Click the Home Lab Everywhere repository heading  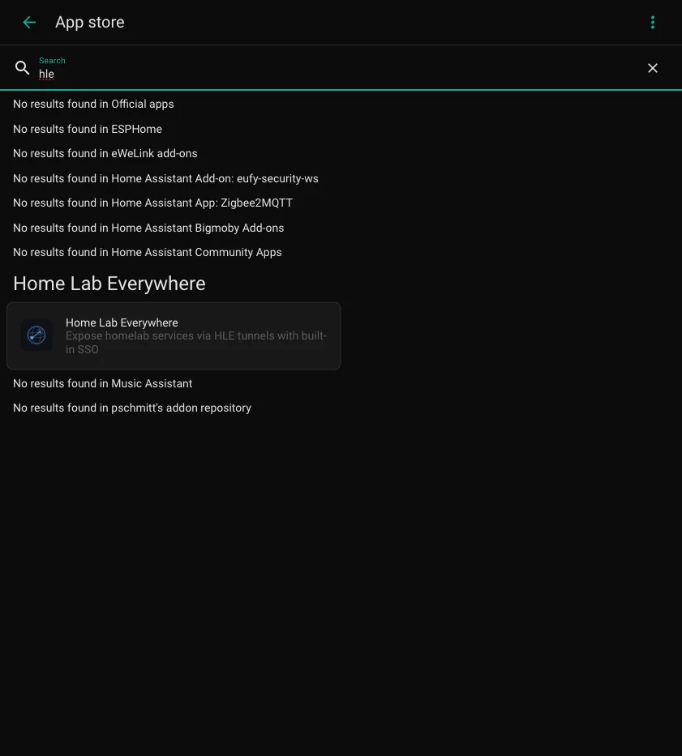[109, 284]
